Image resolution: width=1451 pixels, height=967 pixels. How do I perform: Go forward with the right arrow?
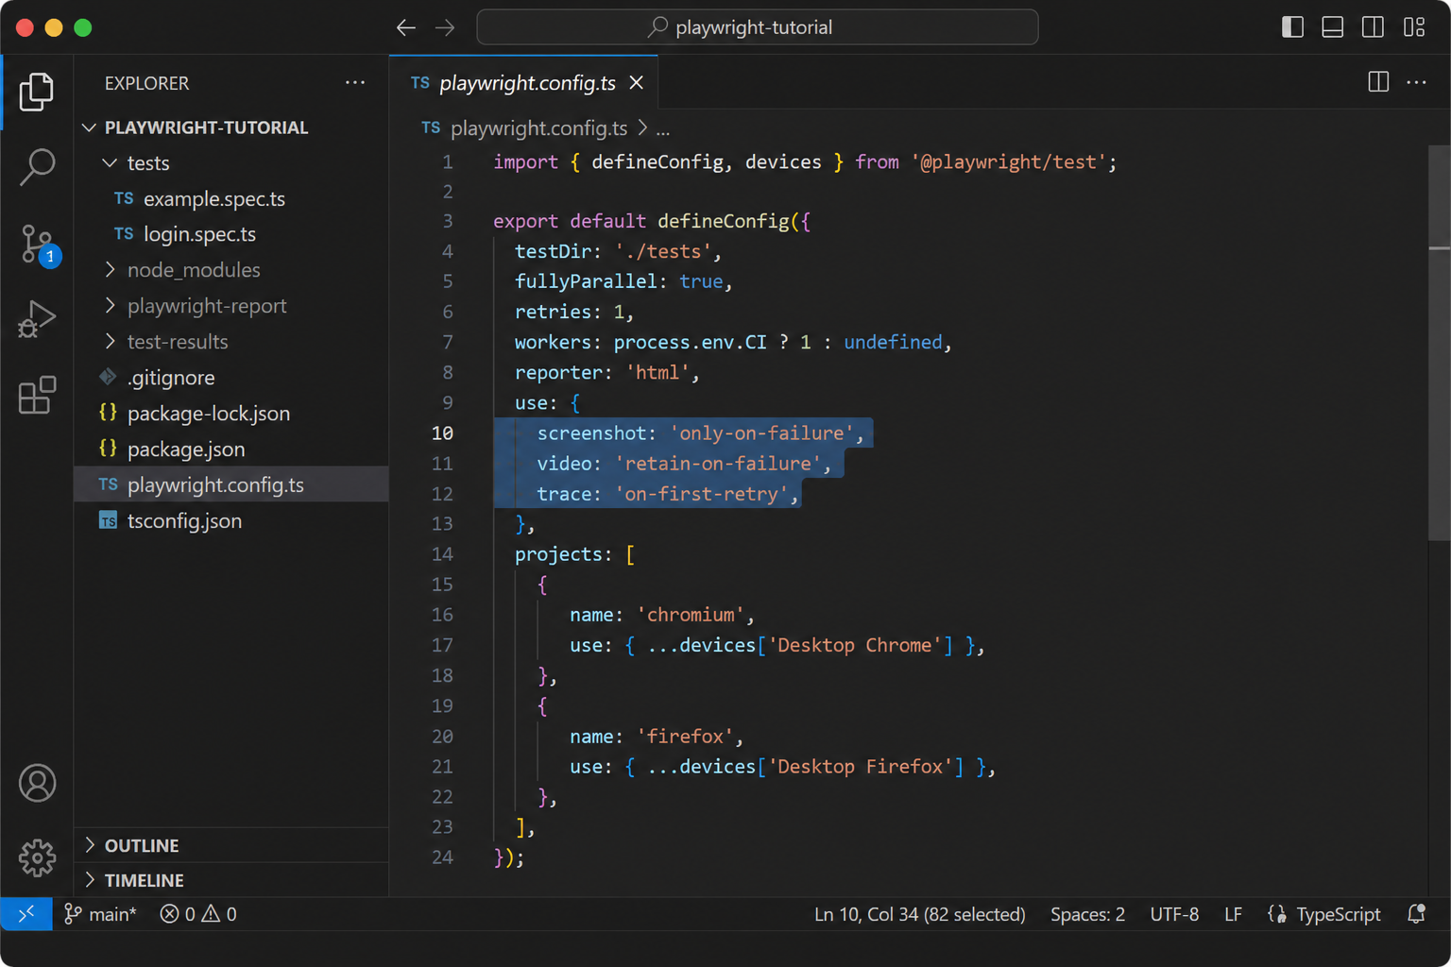coord(445,27)
